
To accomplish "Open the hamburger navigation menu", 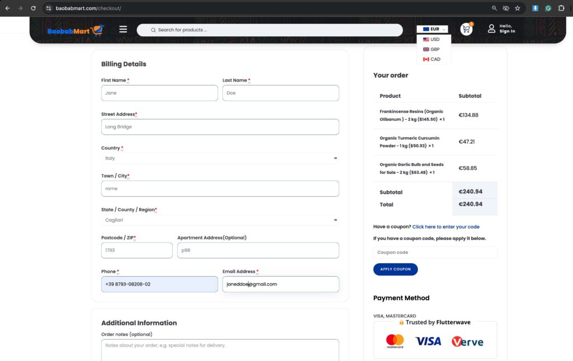I will [x=123, y=29].
